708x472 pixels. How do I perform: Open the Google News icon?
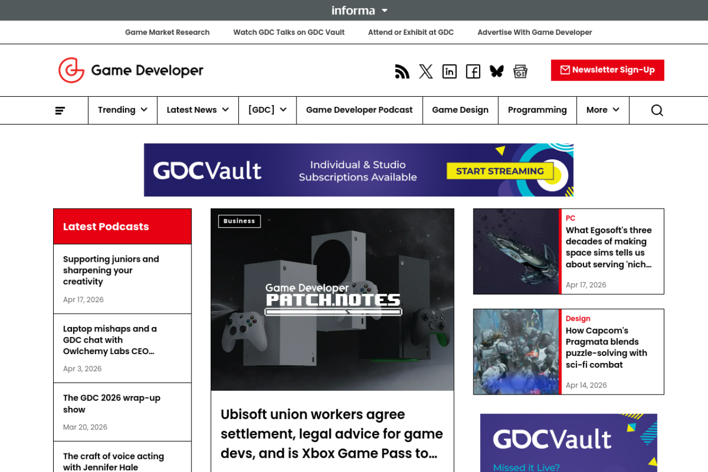[x=520, y=71]
